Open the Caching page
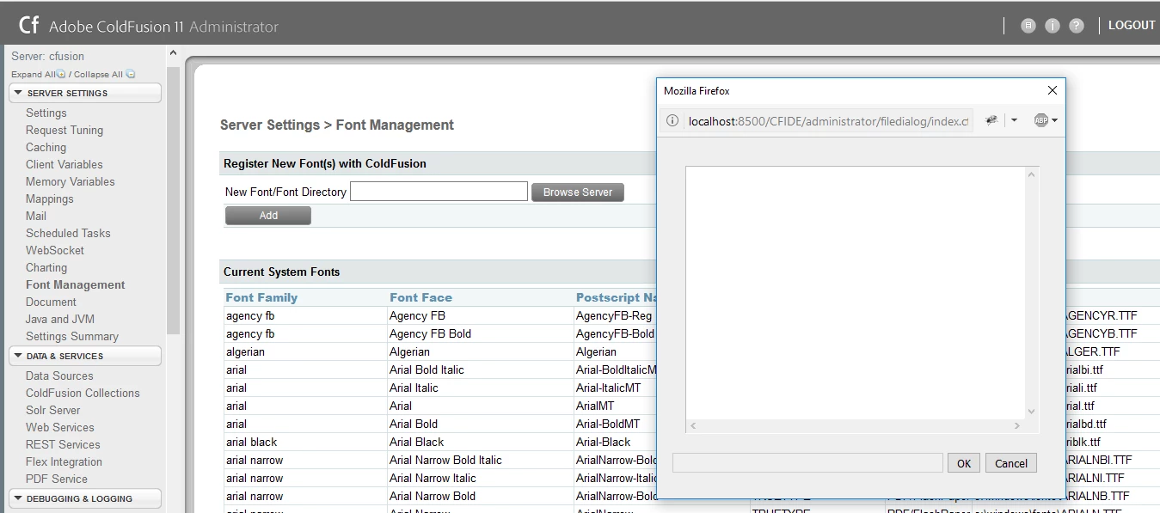Image resolution: width=1160 pixels, height=513 pixels. coord(46,147)
